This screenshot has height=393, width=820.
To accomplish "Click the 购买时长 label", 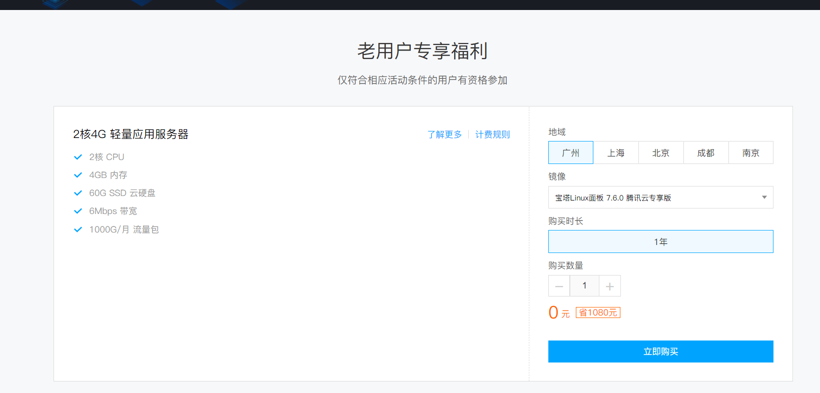I will click(566, 221).
